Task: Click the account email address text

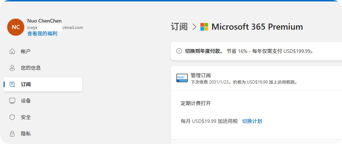Action: 55,28
